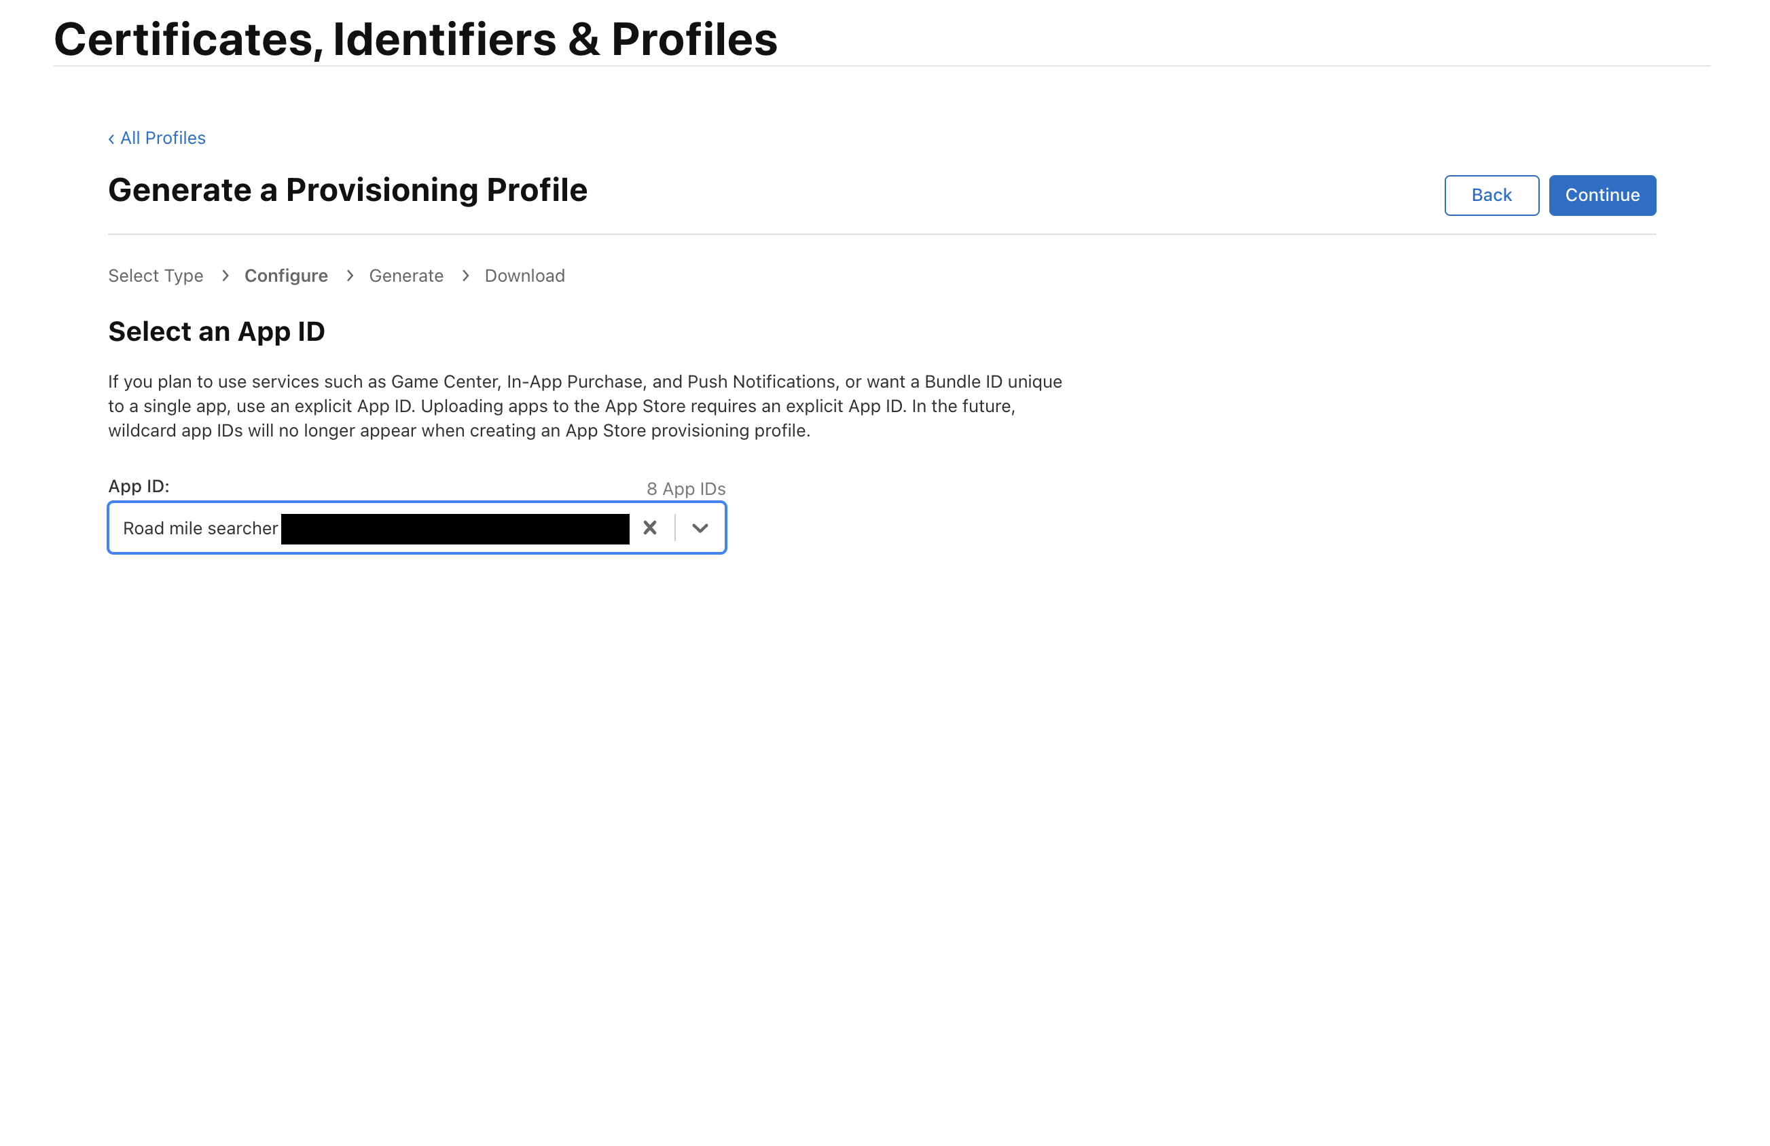Go back to All Profiles
This screenshot has width=1770, height=1146.
pos(157,138)
